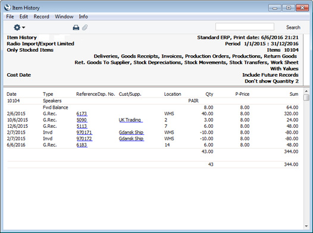Image resolution: width=313 pixels, height=233 pixels.
Task: Open goods receipt reference 5090
Action: click(x=82, y=120)
